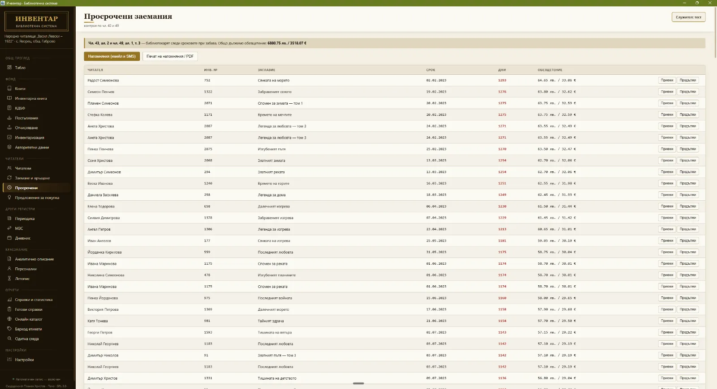
Task: Open Заемане и връщане label
Action: 32,178
